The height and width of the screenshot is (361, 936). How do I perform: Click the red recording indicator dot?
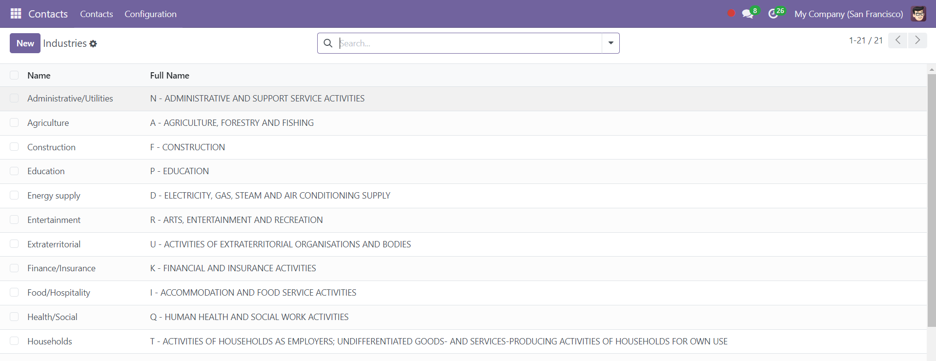click(731, 13)
